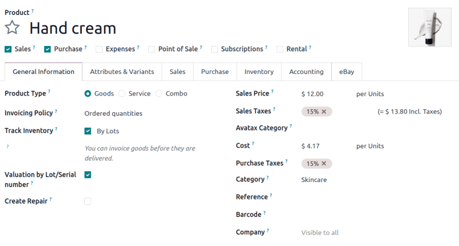459x246 pixels.
Task: Click help icon beside Sales Price label
Action: [272, 92]
